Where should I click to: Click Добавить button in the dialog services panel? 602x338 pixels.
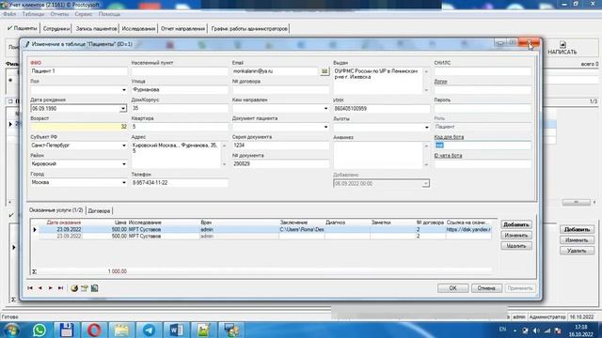[516, 224]
